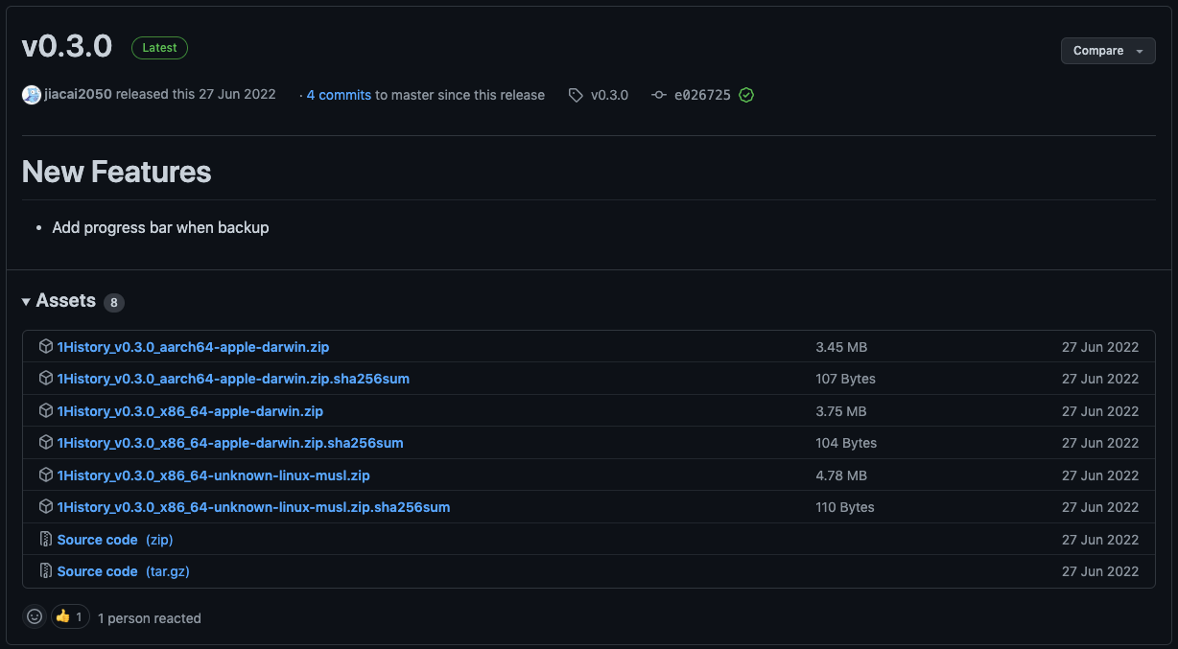Download 1History_v0.3.0_x86_64-apple-darwin.zip

[x=192, y=410]
